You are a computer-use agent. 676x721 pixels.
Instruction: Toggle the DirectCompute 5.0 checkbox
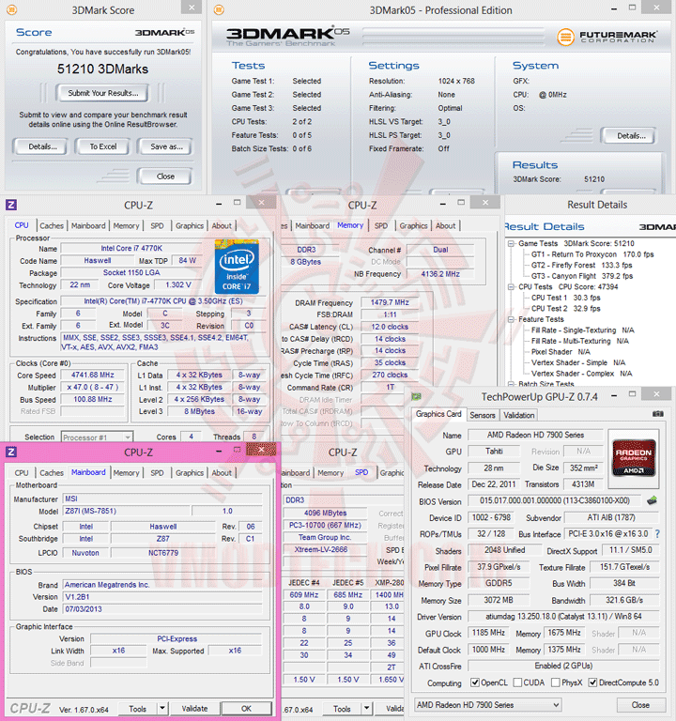click(592, 683)
